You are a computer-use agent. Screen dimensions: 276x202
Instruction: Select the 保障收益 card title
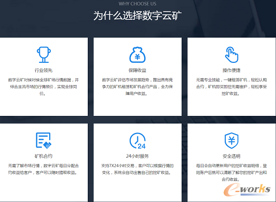[137, 70]
